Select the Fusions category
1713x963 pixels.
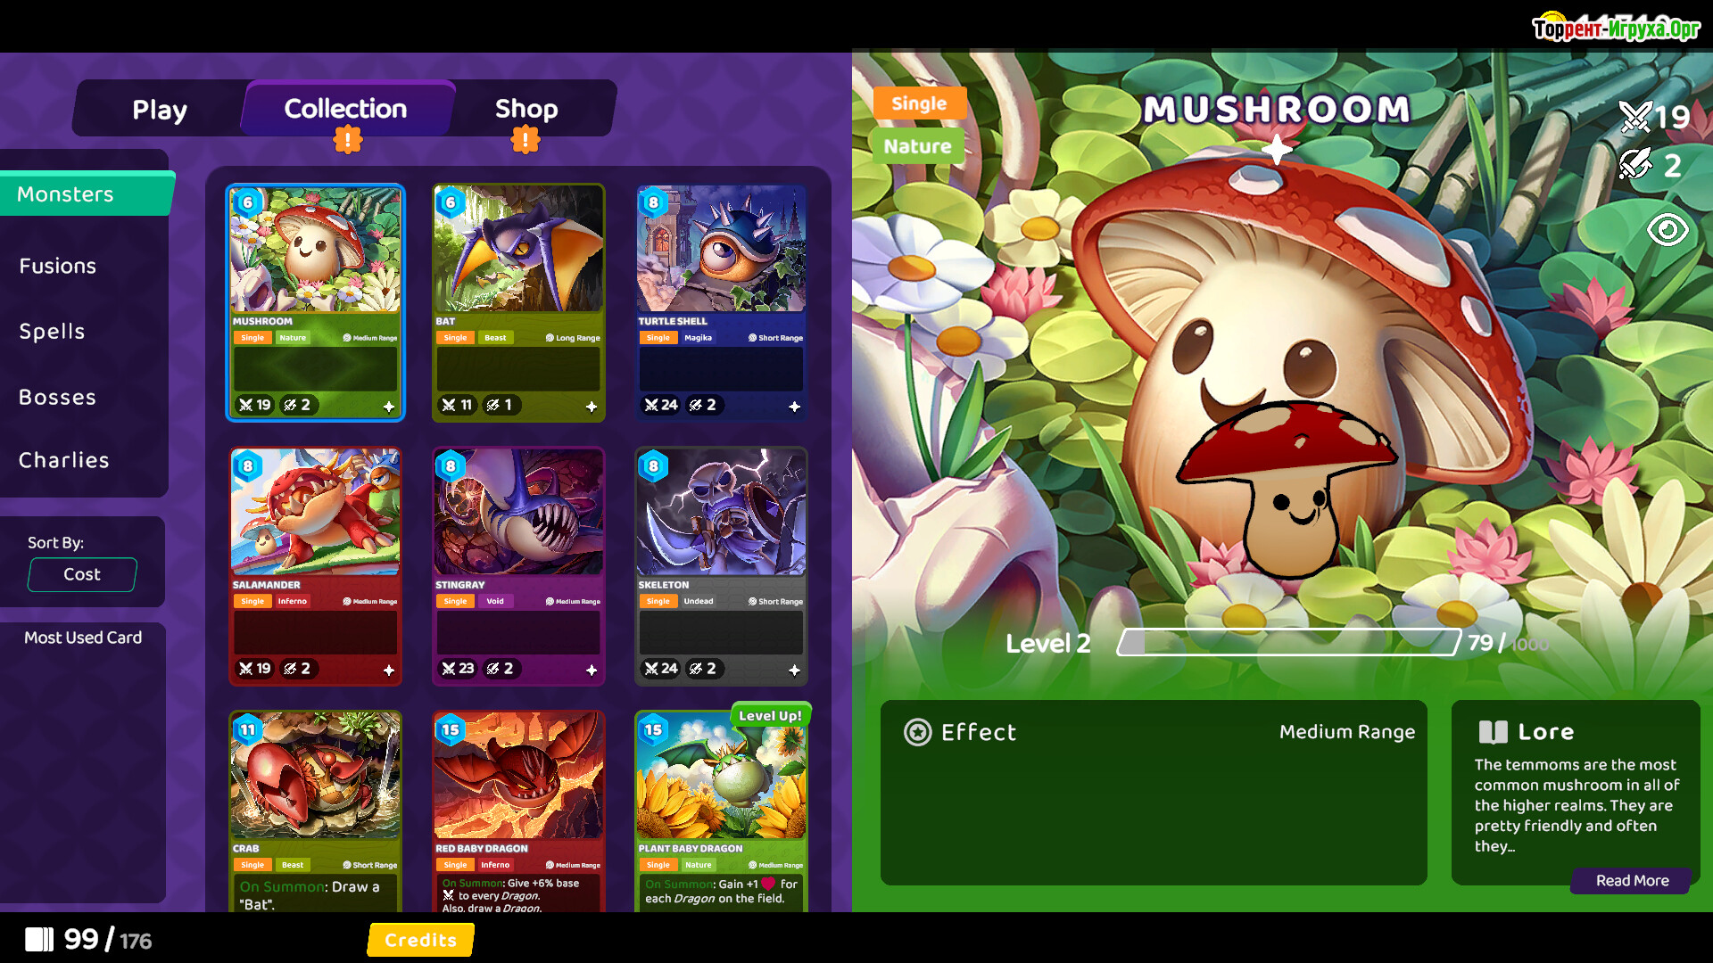pyautogui.click(x=58, y=266)
